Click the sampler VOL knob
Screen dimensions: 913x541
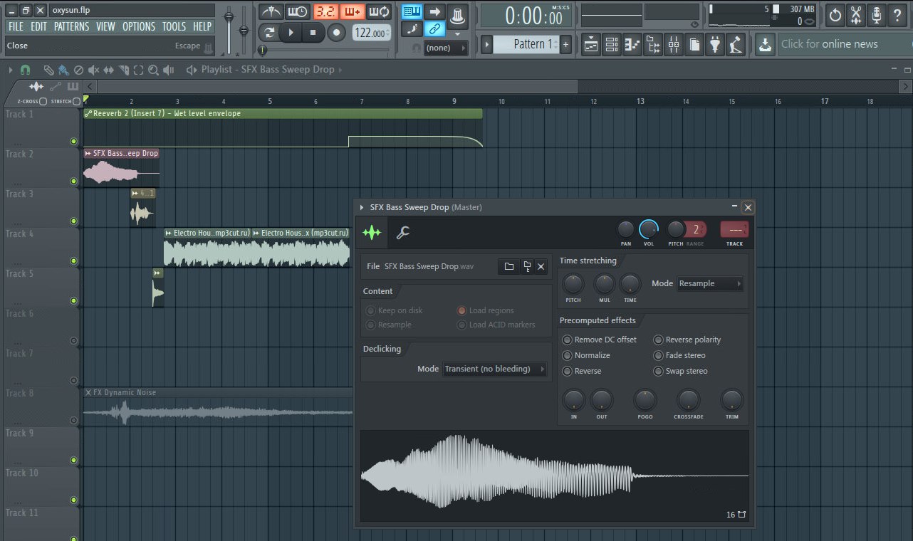(649, 229)
